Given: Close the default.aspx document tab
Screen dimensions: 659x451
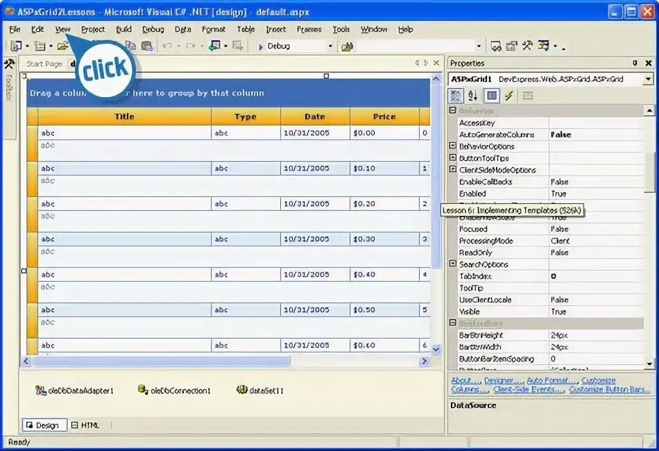Looking at the screenshot, I should click(x=436, y=63).
